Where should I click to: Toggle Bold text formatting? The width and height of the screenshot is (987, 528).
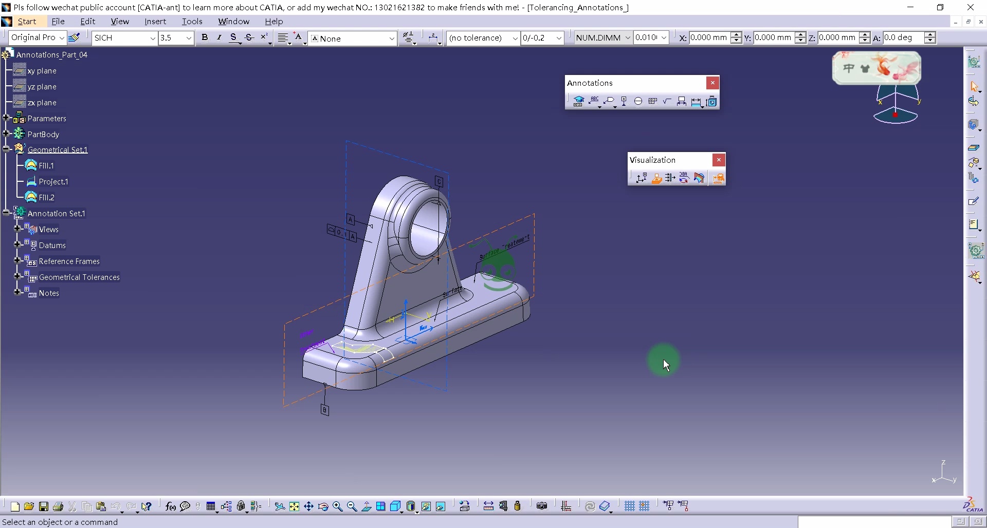[x=205, y=37]
